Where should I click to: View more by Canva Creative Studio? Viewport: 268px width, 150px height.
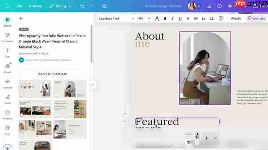point(48,60)
